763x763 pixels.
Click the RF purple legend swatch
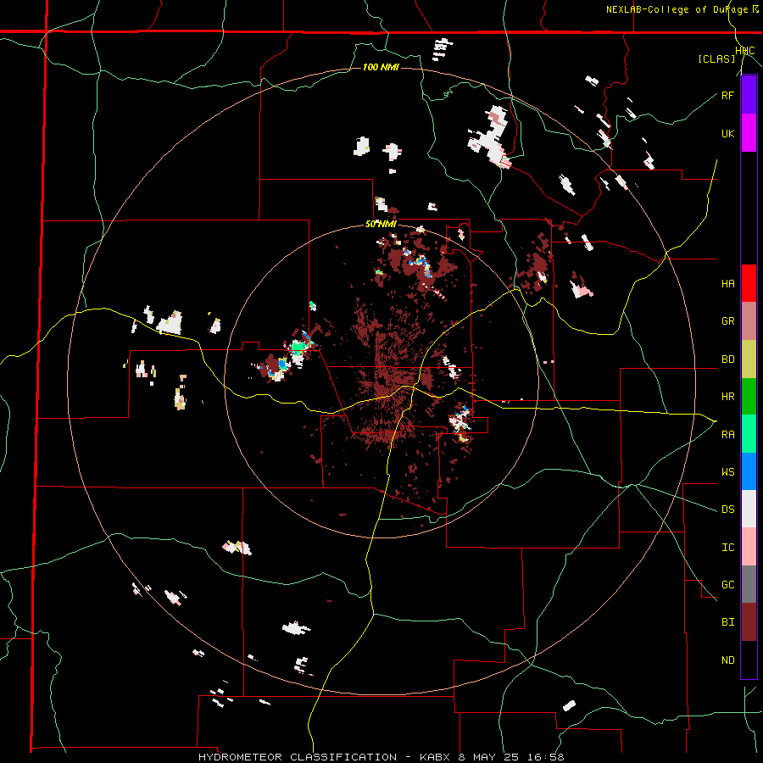coord(749,95)
